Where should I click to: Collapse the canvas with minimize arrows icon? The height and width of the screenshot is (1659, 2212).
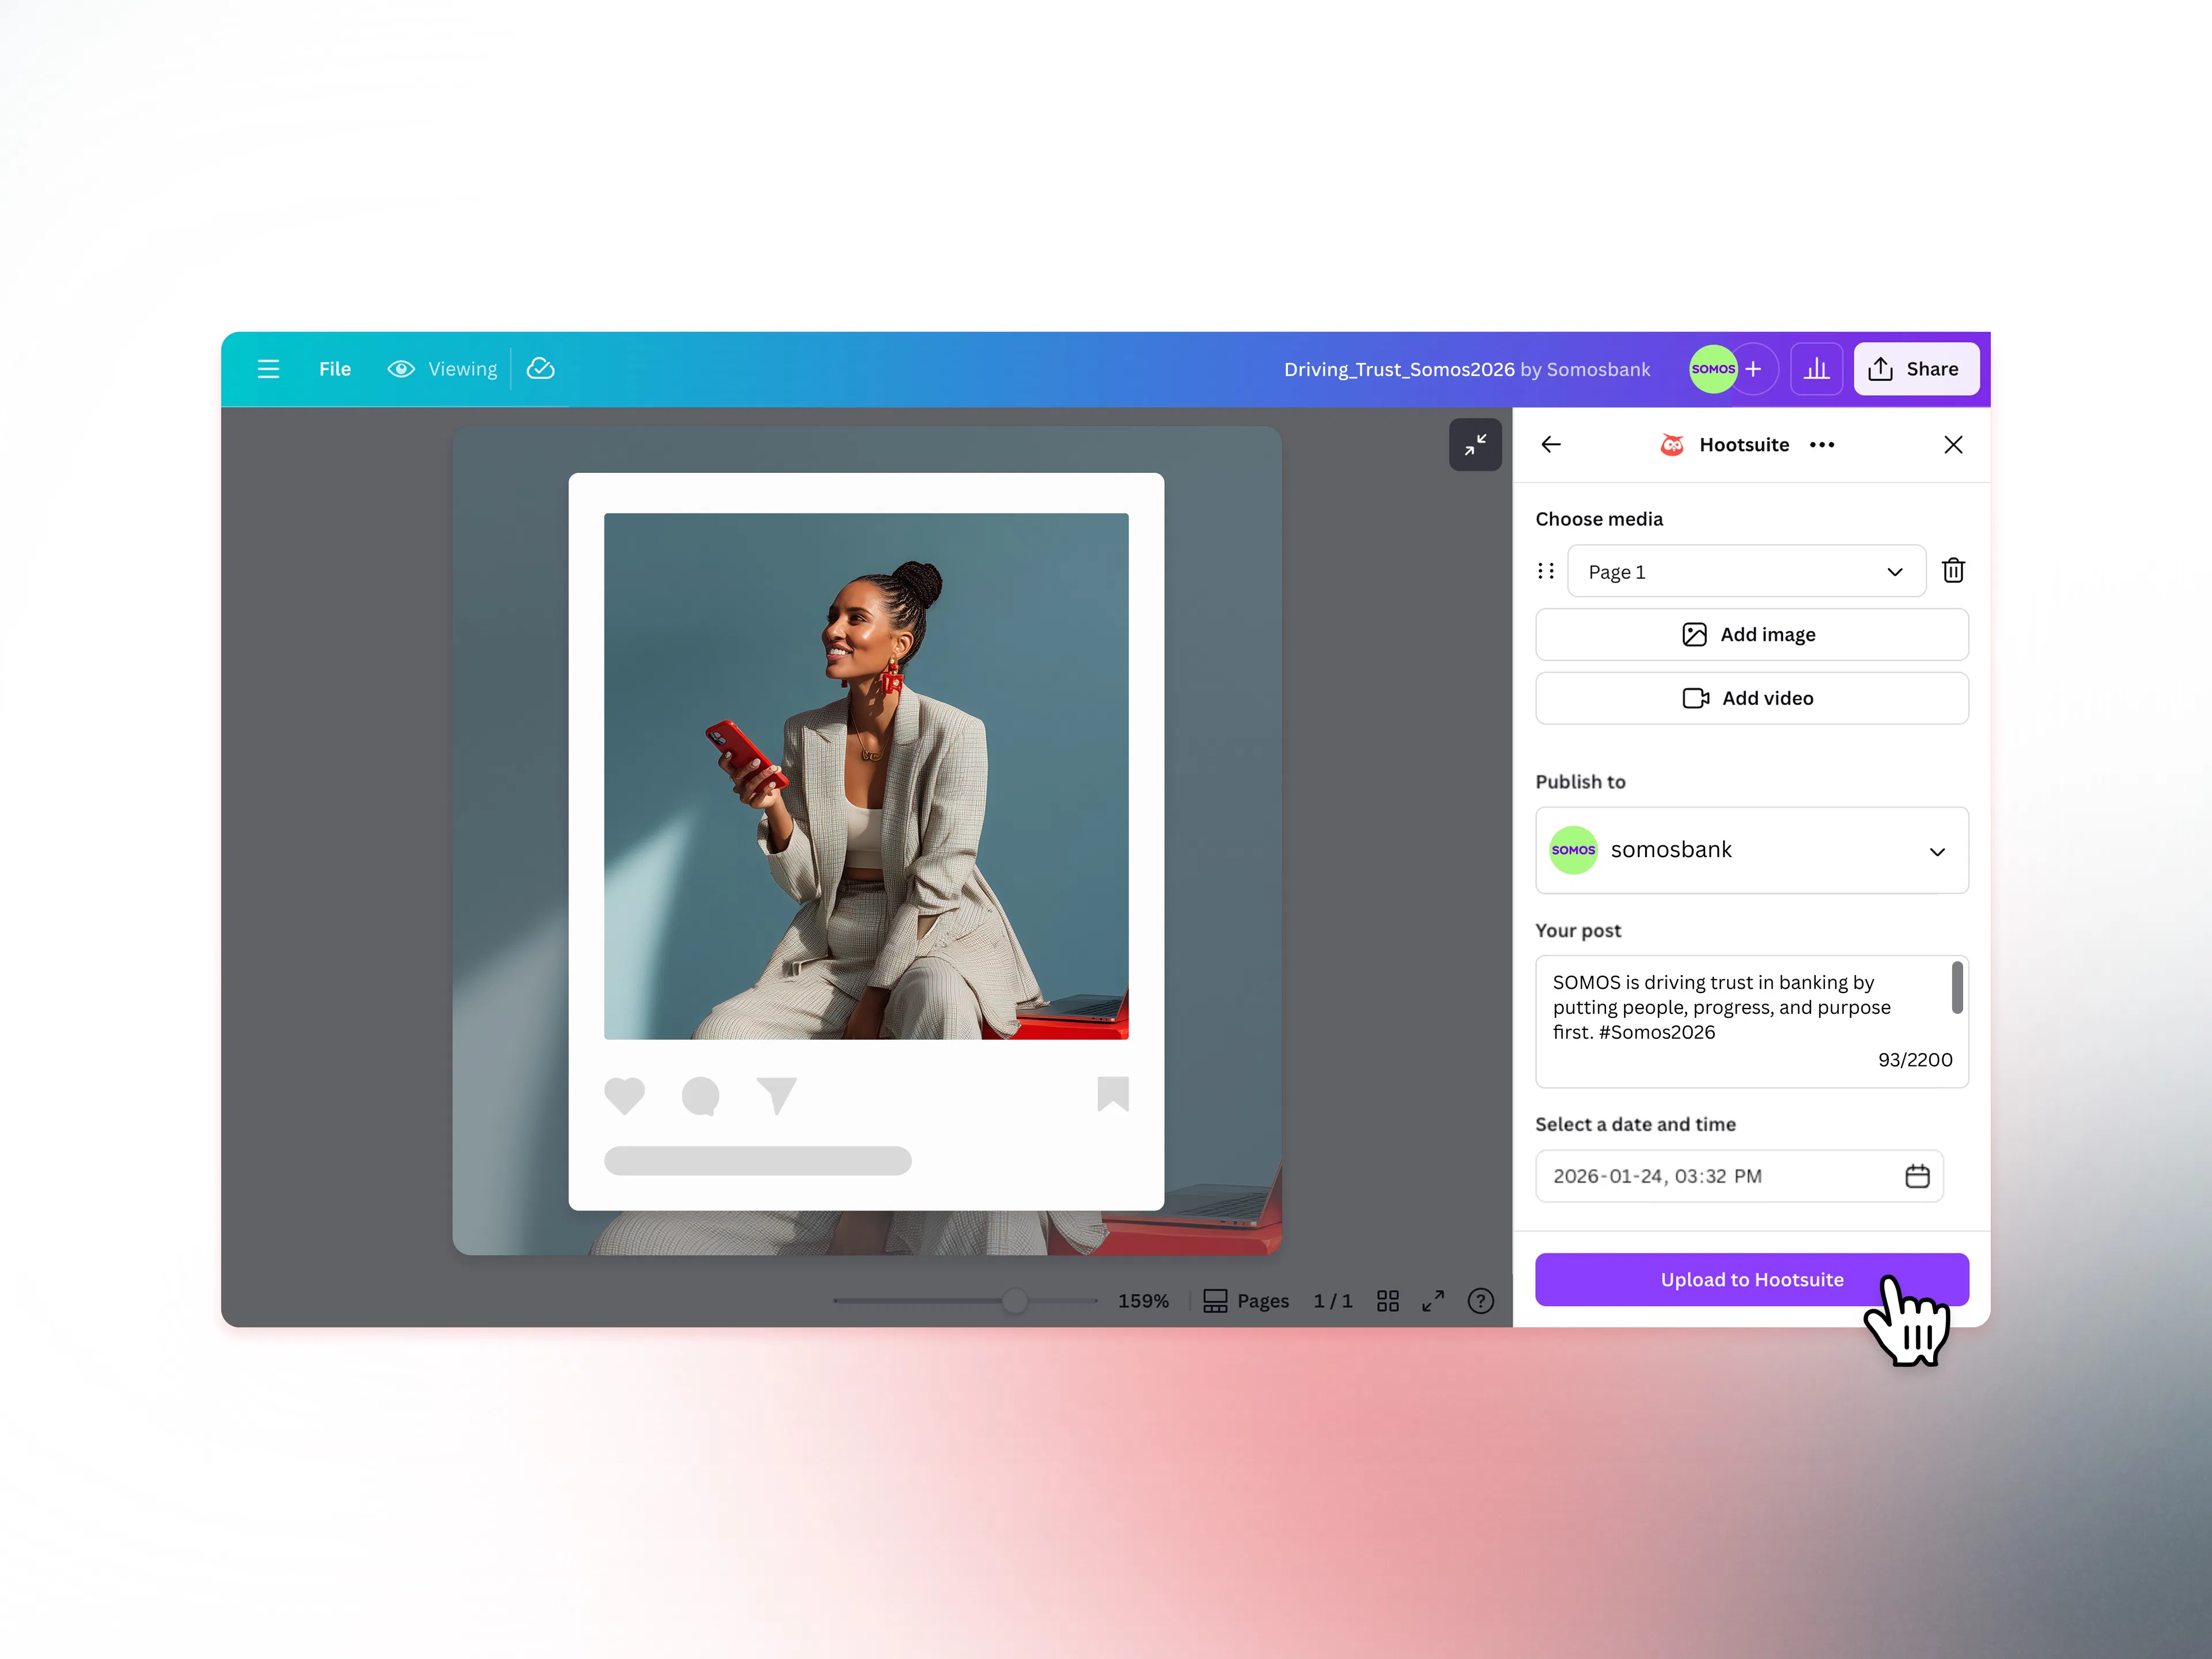(x=1475, y=445)
